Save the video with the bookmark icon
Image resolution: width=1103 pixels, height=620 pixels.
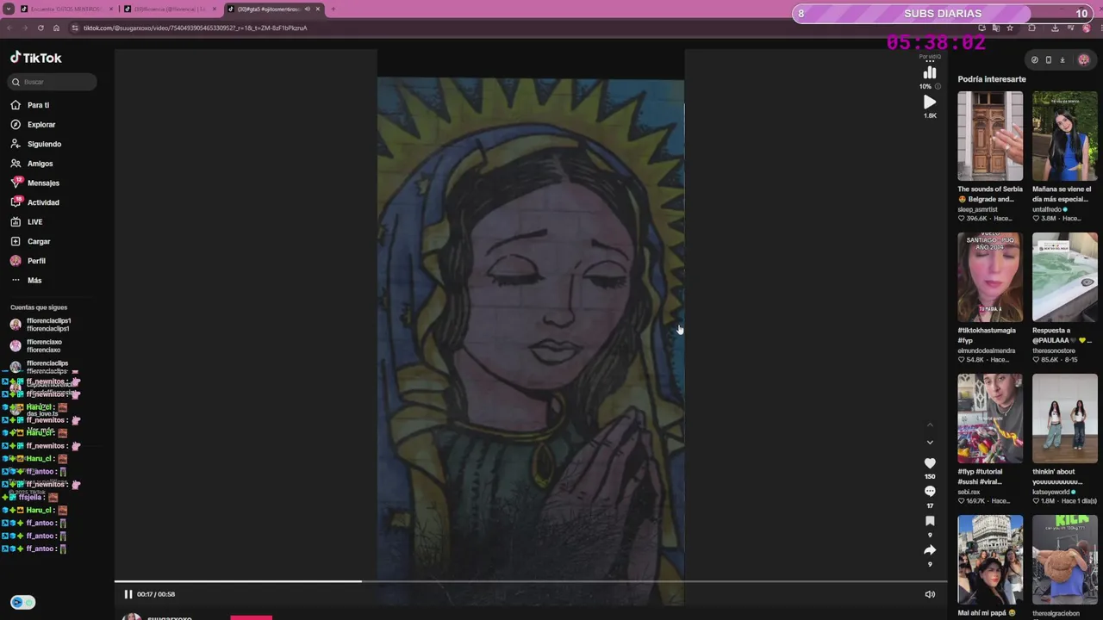point(930,521)
